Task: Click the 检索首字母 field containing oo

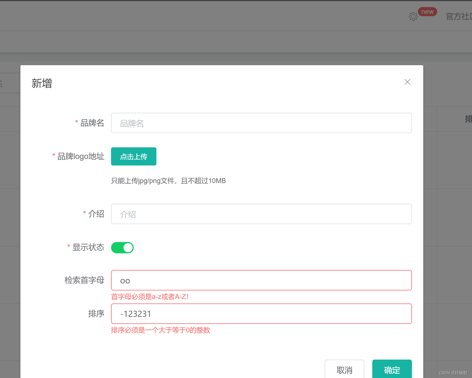Action: 261,280
